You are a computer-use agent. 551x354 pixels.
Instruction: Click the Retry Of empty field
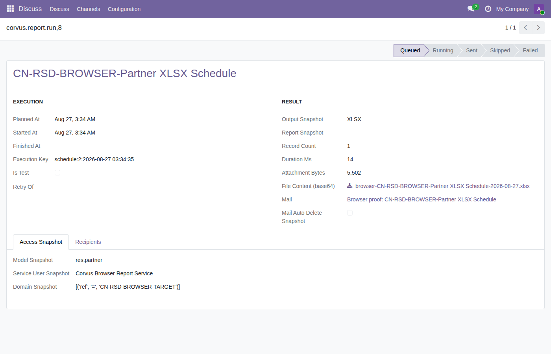pos(162,187)
